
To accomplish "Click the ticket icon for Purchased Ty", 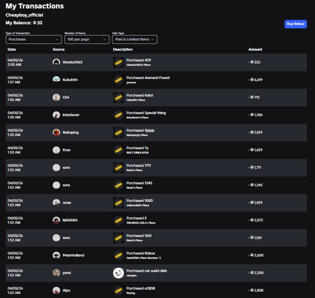I will [118, 150].
